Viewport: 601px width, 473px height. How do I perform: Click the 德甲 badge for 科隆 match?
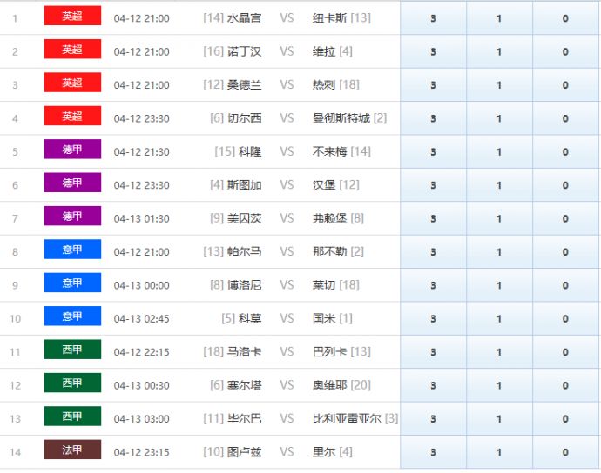click(x=72, y=149)
